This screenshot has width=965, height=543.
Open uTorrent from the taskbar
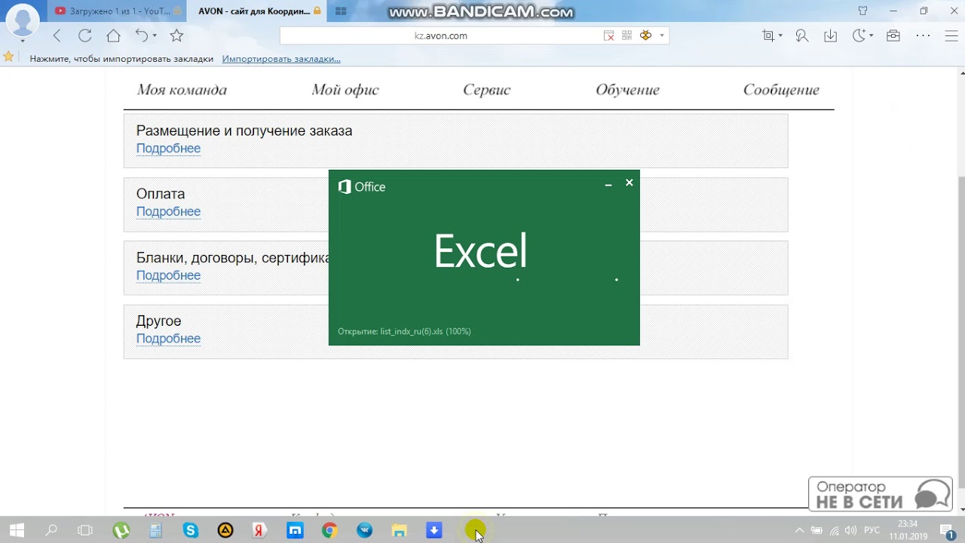(x=121, y=531)
